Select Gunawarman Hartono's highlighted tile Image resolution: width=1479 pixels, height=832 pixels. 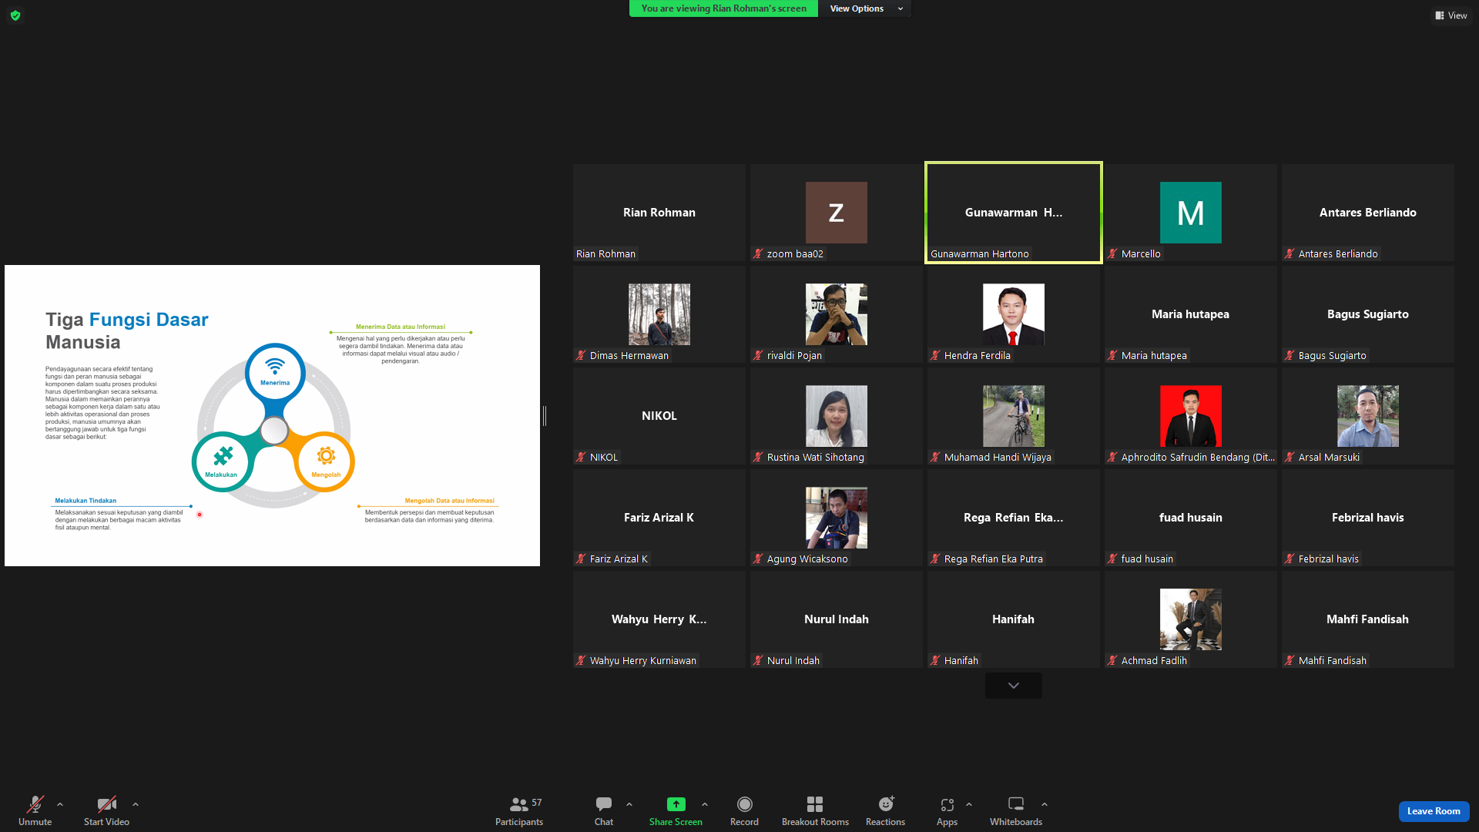point(1014,213)
